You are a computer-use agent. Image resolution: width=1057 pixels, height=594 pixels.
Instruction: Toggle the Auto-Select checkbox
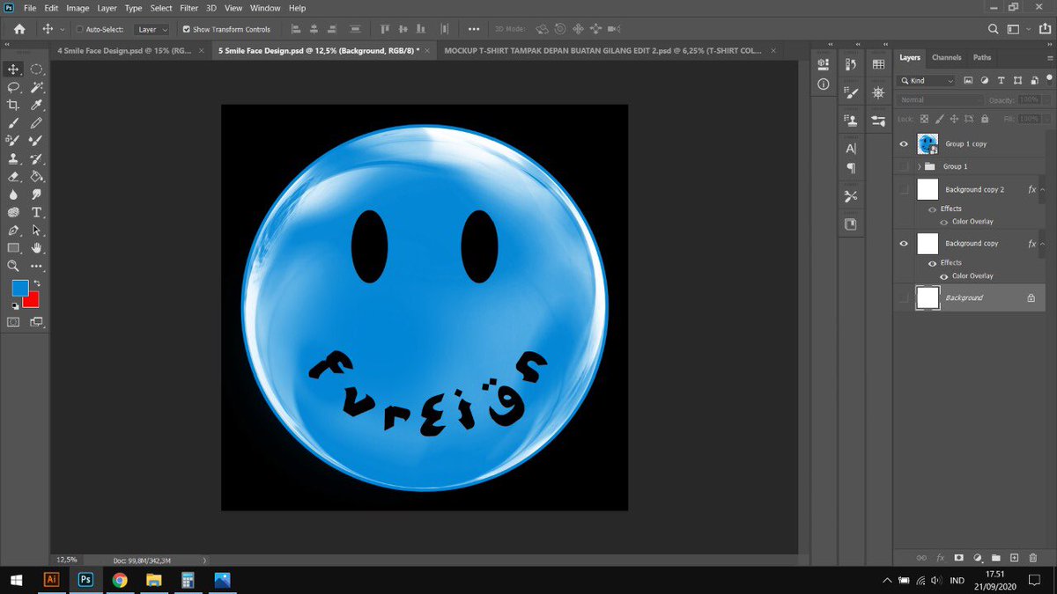coord(79,29)
